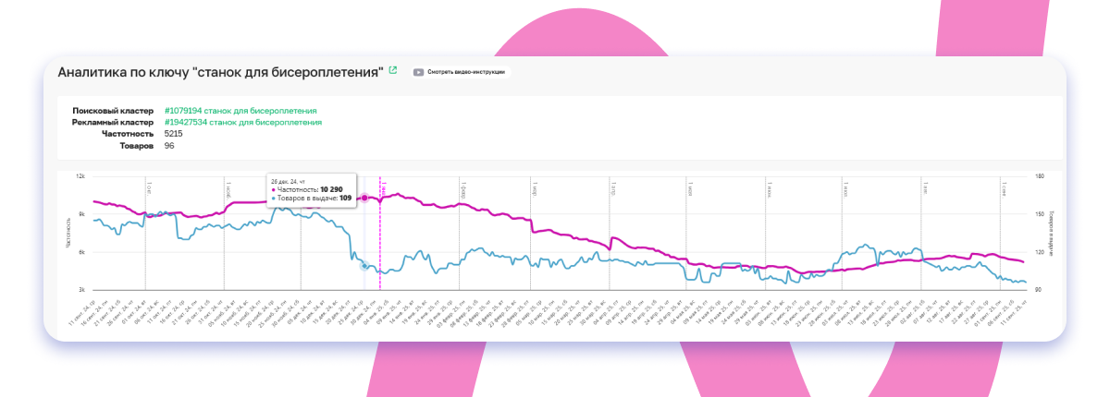Click the 1 нояб. month marker line
1110x397 pixels.
coord(224,240)
